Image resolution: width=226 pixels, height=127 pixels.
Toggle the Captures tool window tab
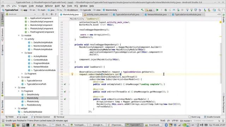pyautogui.click(x=2, y=50)
